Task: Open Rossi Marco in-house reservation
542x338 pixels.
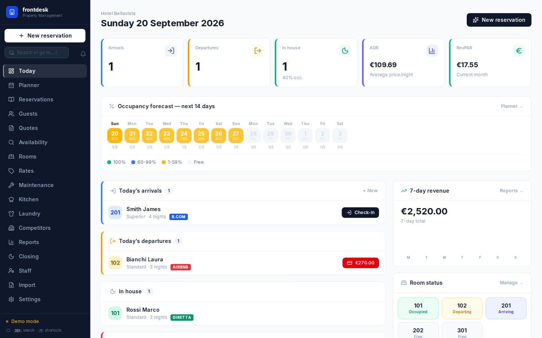Action: [243, 313]
